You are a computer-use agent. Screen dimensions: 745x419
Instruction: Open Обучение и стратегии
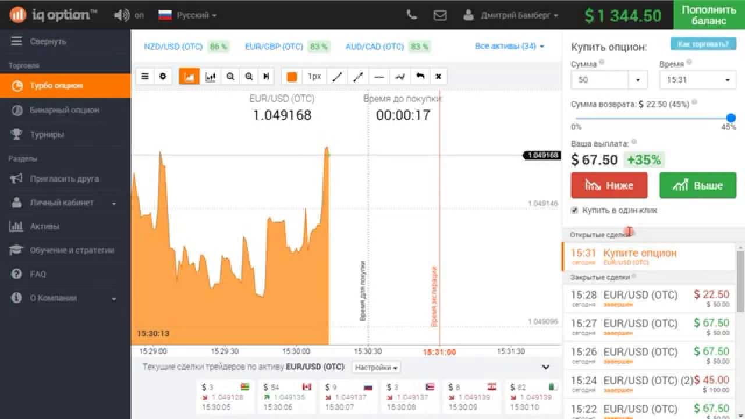coord(65,250)
